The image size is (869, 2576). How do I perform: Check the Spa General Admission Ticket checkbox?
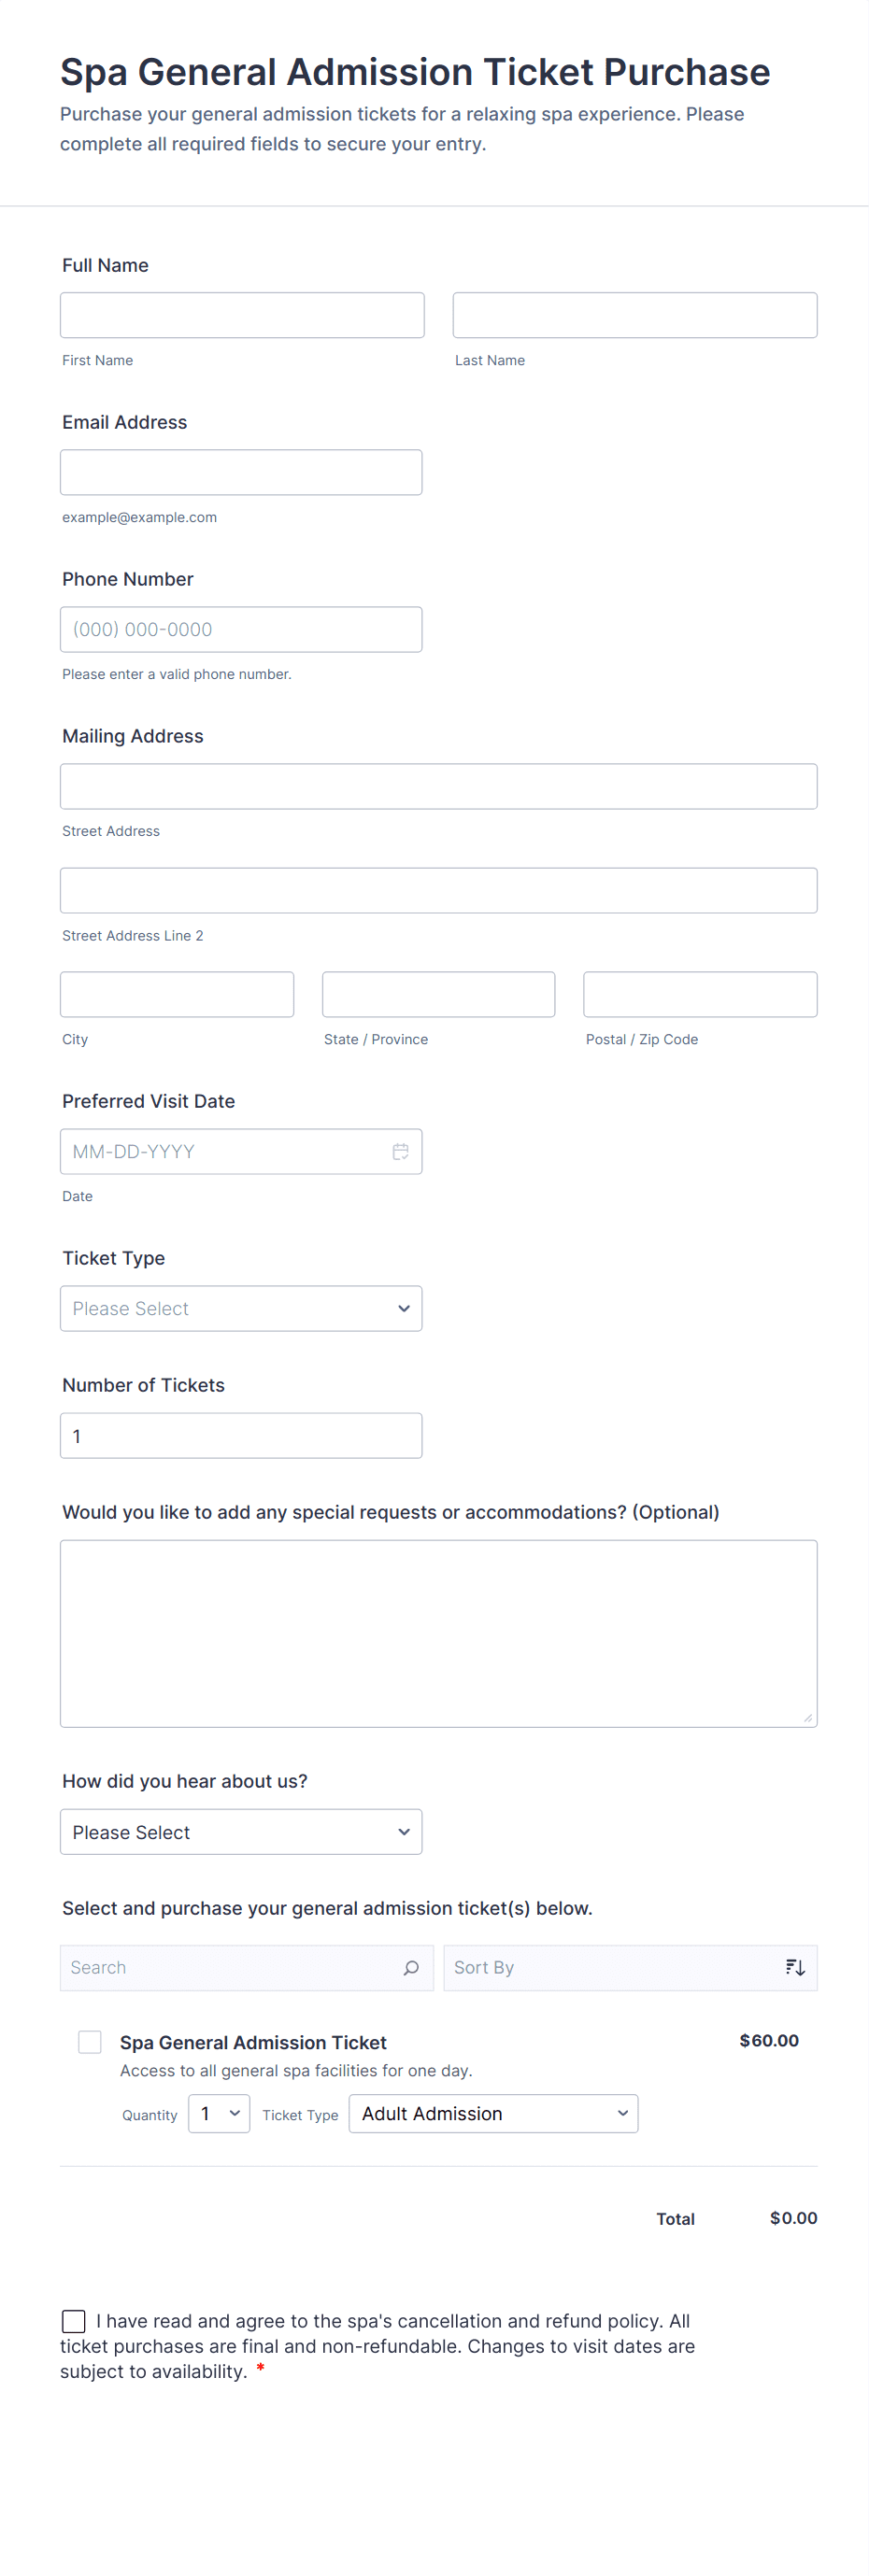pyautogui.click(x=90, y=2041)
